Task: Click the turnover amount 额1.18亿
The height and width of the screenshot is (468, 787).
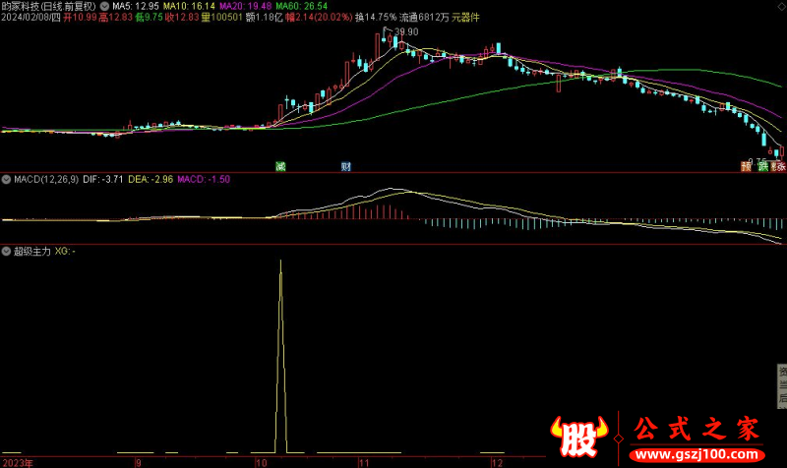Action: pyautogui.click(x=264, y=18)
